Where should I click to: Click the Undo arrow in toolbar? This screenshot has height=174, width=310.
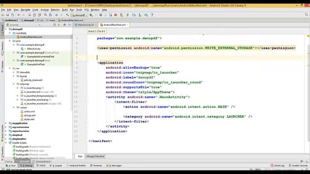(18, 15)
